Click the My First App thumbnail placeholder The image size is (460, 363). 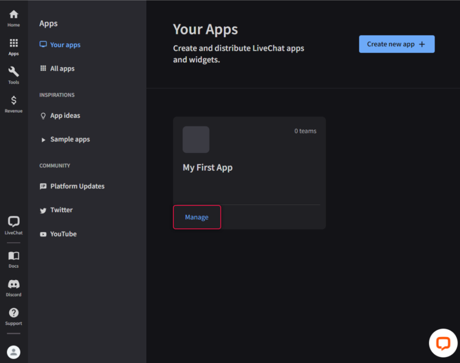pyautogui.click(x=196, y=140)
